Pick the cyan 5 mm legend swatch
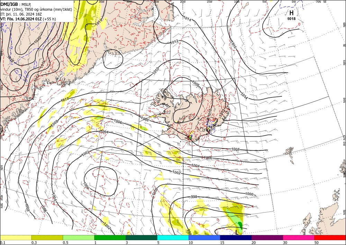346x245 pixels. click(173, 237)
